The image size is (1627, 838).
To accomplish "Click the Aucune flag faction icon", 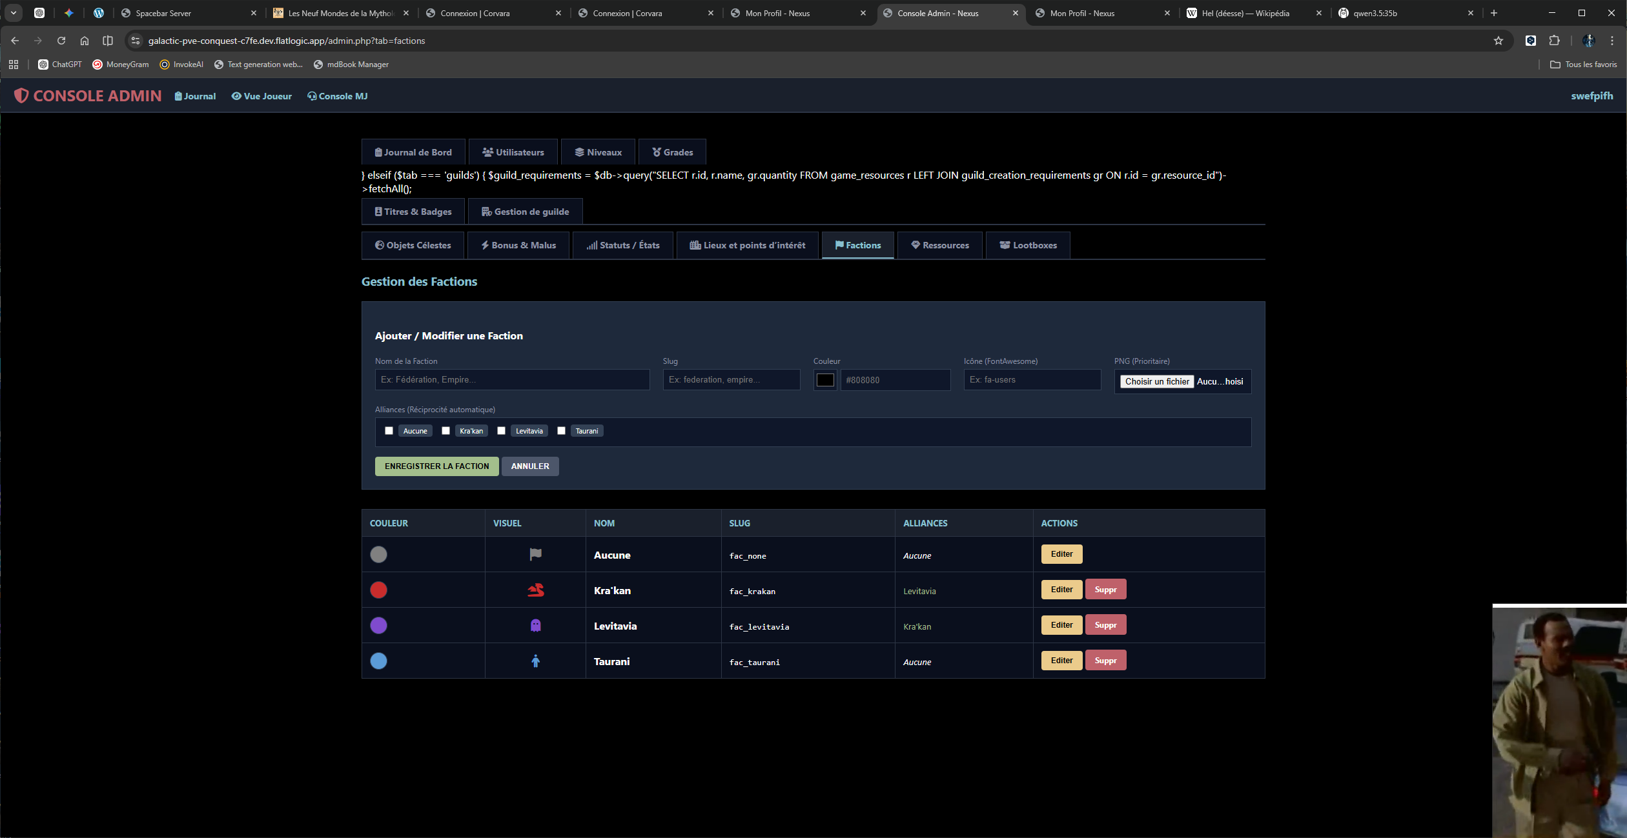I will point(535,555).
